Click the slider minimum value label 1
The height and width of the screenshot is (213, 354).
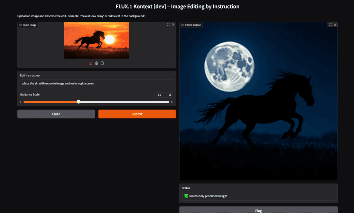pos(21,102)
